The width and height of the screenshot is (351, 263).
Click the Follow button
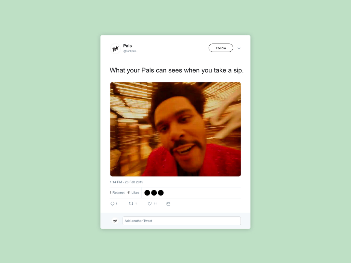click(x=221, y=48)
